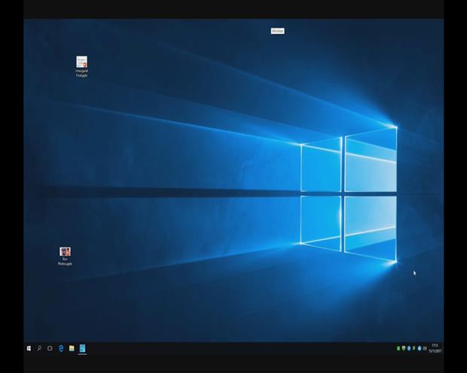Select the Inaugural Final.pptx desktop icon
Viewport: 467px width, 373px height.
pos(81,62)
